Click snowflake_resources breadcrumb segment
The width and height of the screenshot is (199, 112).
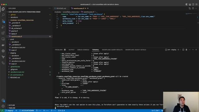pos(71,12)
